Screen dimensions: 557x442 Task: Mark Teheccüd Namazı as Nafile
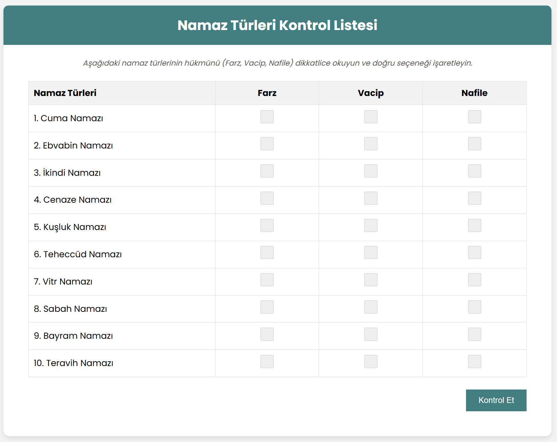coord(475,252)
